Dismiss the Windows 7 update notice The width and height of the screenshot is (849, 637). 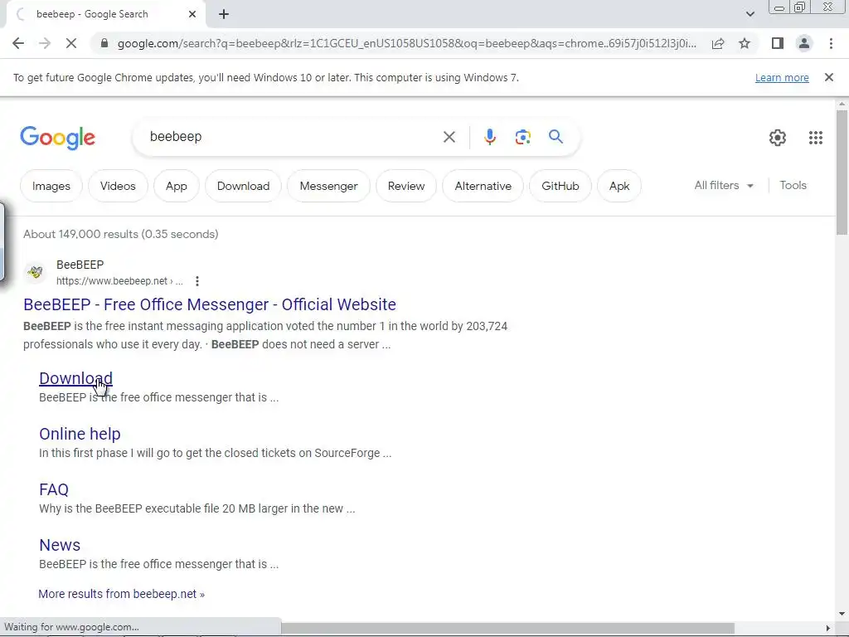point(829,77)
